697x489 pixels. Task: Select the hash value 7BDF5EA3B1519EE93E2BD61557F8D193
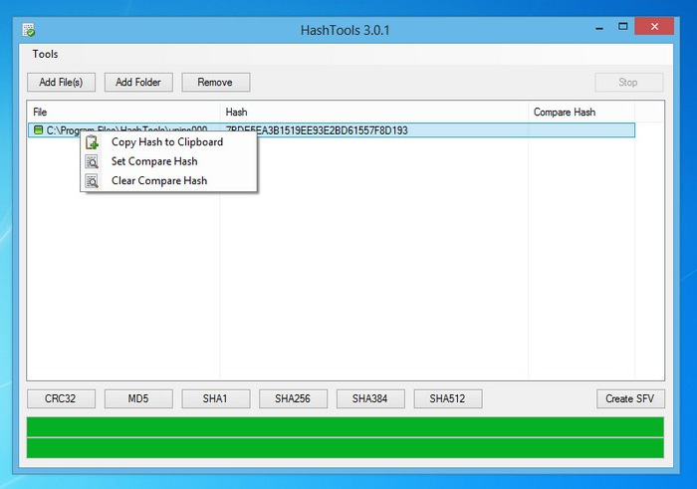pyautogui.click(x=317, y=130)
